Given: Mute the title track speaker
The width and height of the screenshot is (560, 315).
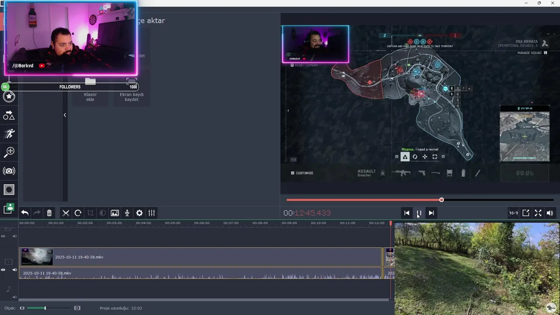Looking at the screenshot, I should pos(14,236).
